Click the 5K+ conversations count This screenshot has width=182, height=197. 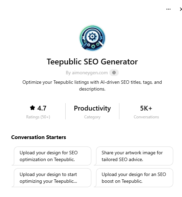146,108
